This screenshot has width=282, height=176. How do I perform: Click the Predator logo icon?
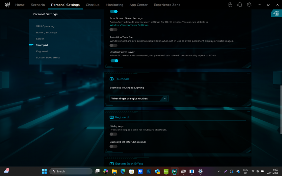(7, 5)
